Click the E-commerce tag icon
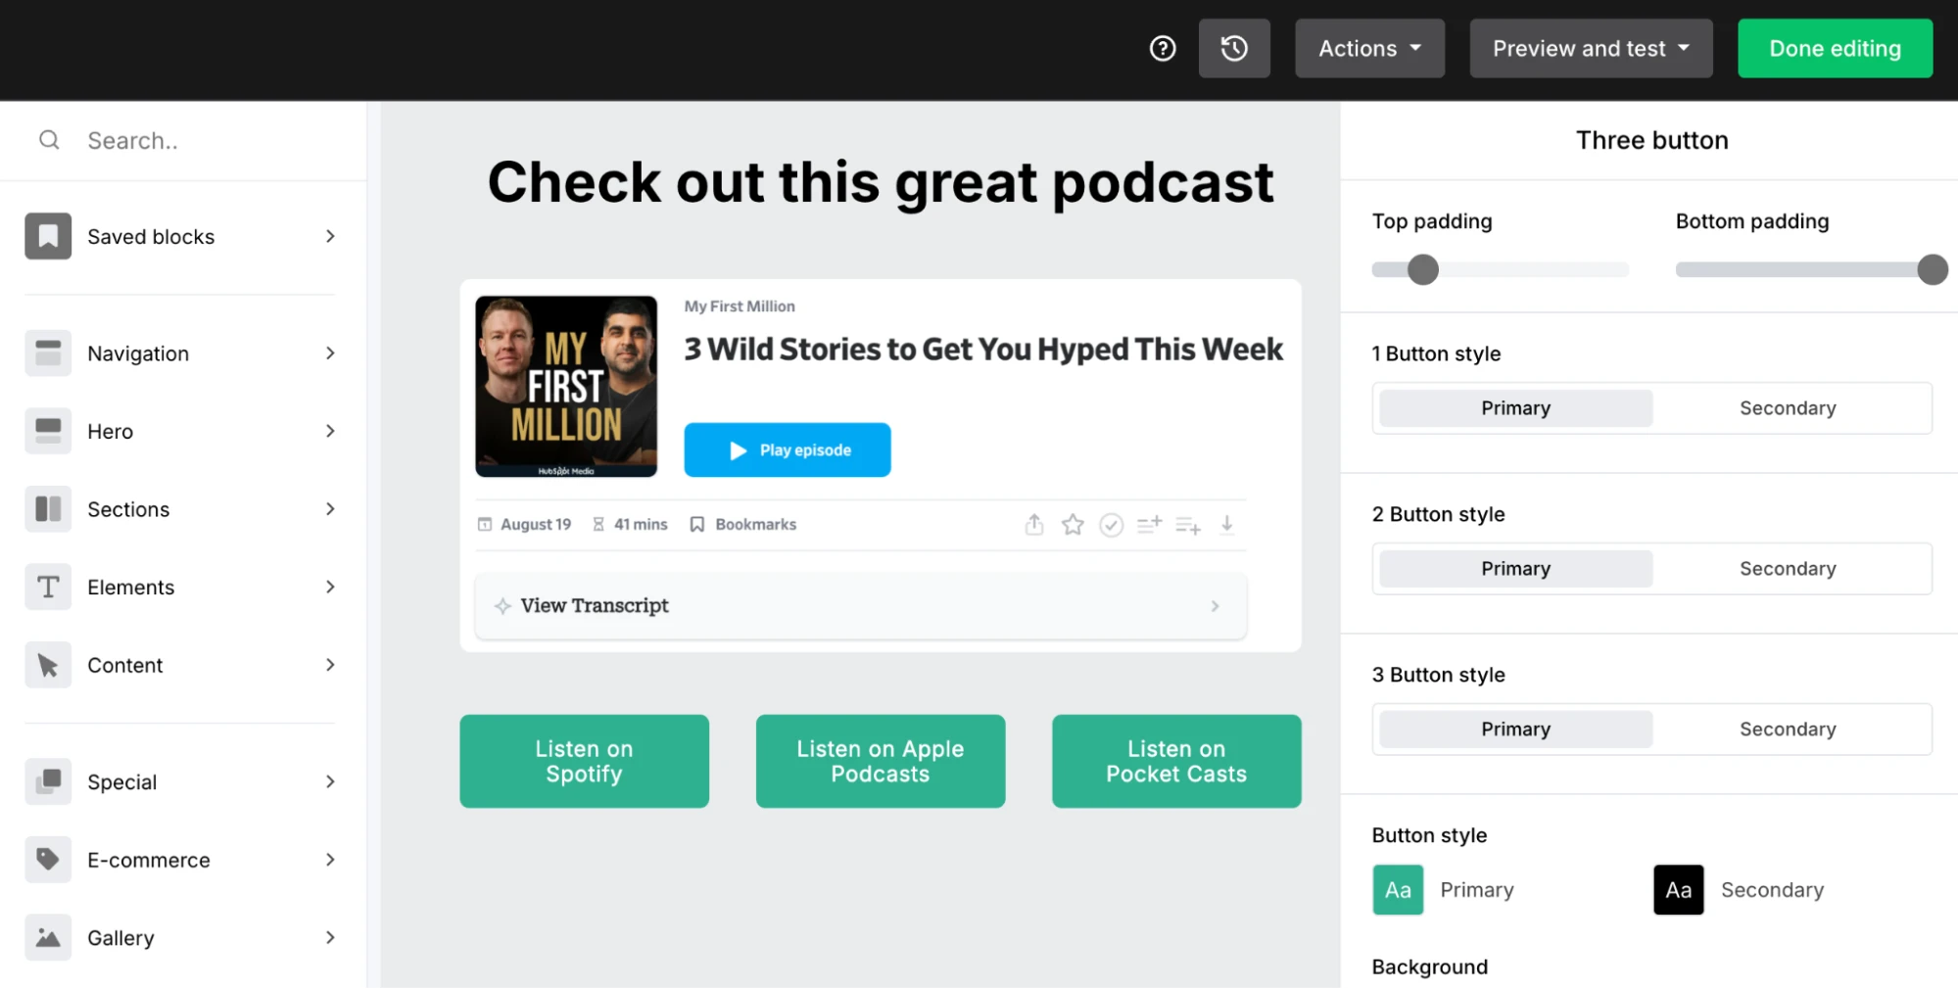Screen dimensions: 1958x989 (x=48, y=860)
